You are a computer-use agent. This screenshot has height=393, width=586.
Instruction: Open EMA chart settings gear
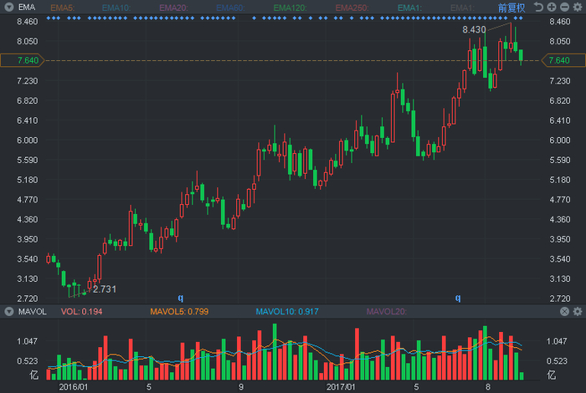[x=578, y=7]
